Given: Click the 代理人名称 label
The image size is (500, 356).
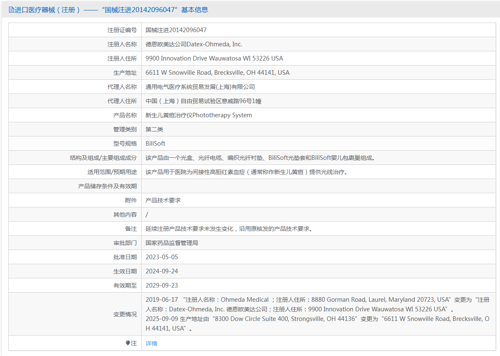Looking at the screenshot, I should (x=122, y=87).
